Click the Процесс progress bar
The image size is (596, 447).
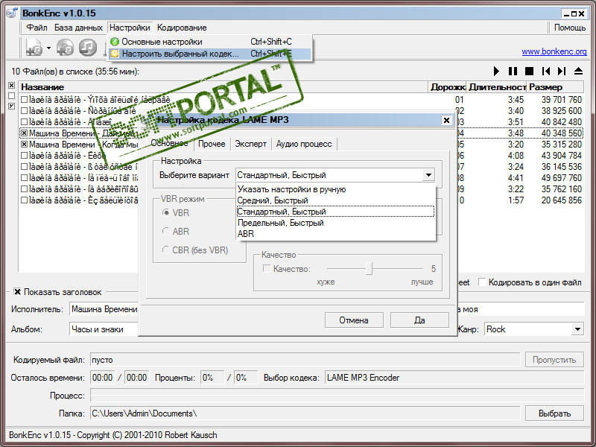(x=337, y=396)
